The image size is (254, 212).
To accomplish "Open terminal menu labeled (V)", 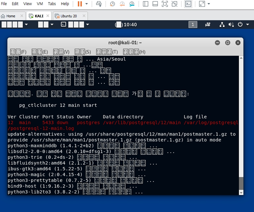I will 61,52.
